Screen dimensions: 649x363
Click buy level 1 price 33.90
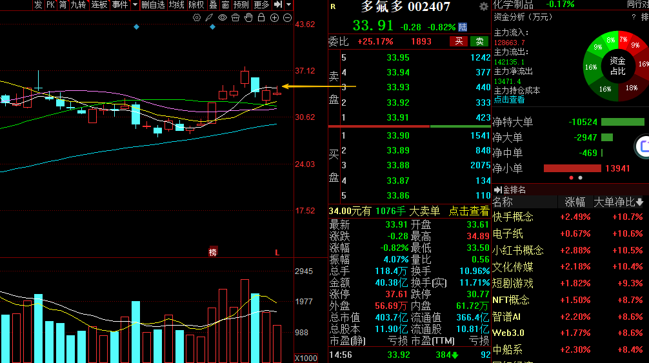[x=398, y=135]
